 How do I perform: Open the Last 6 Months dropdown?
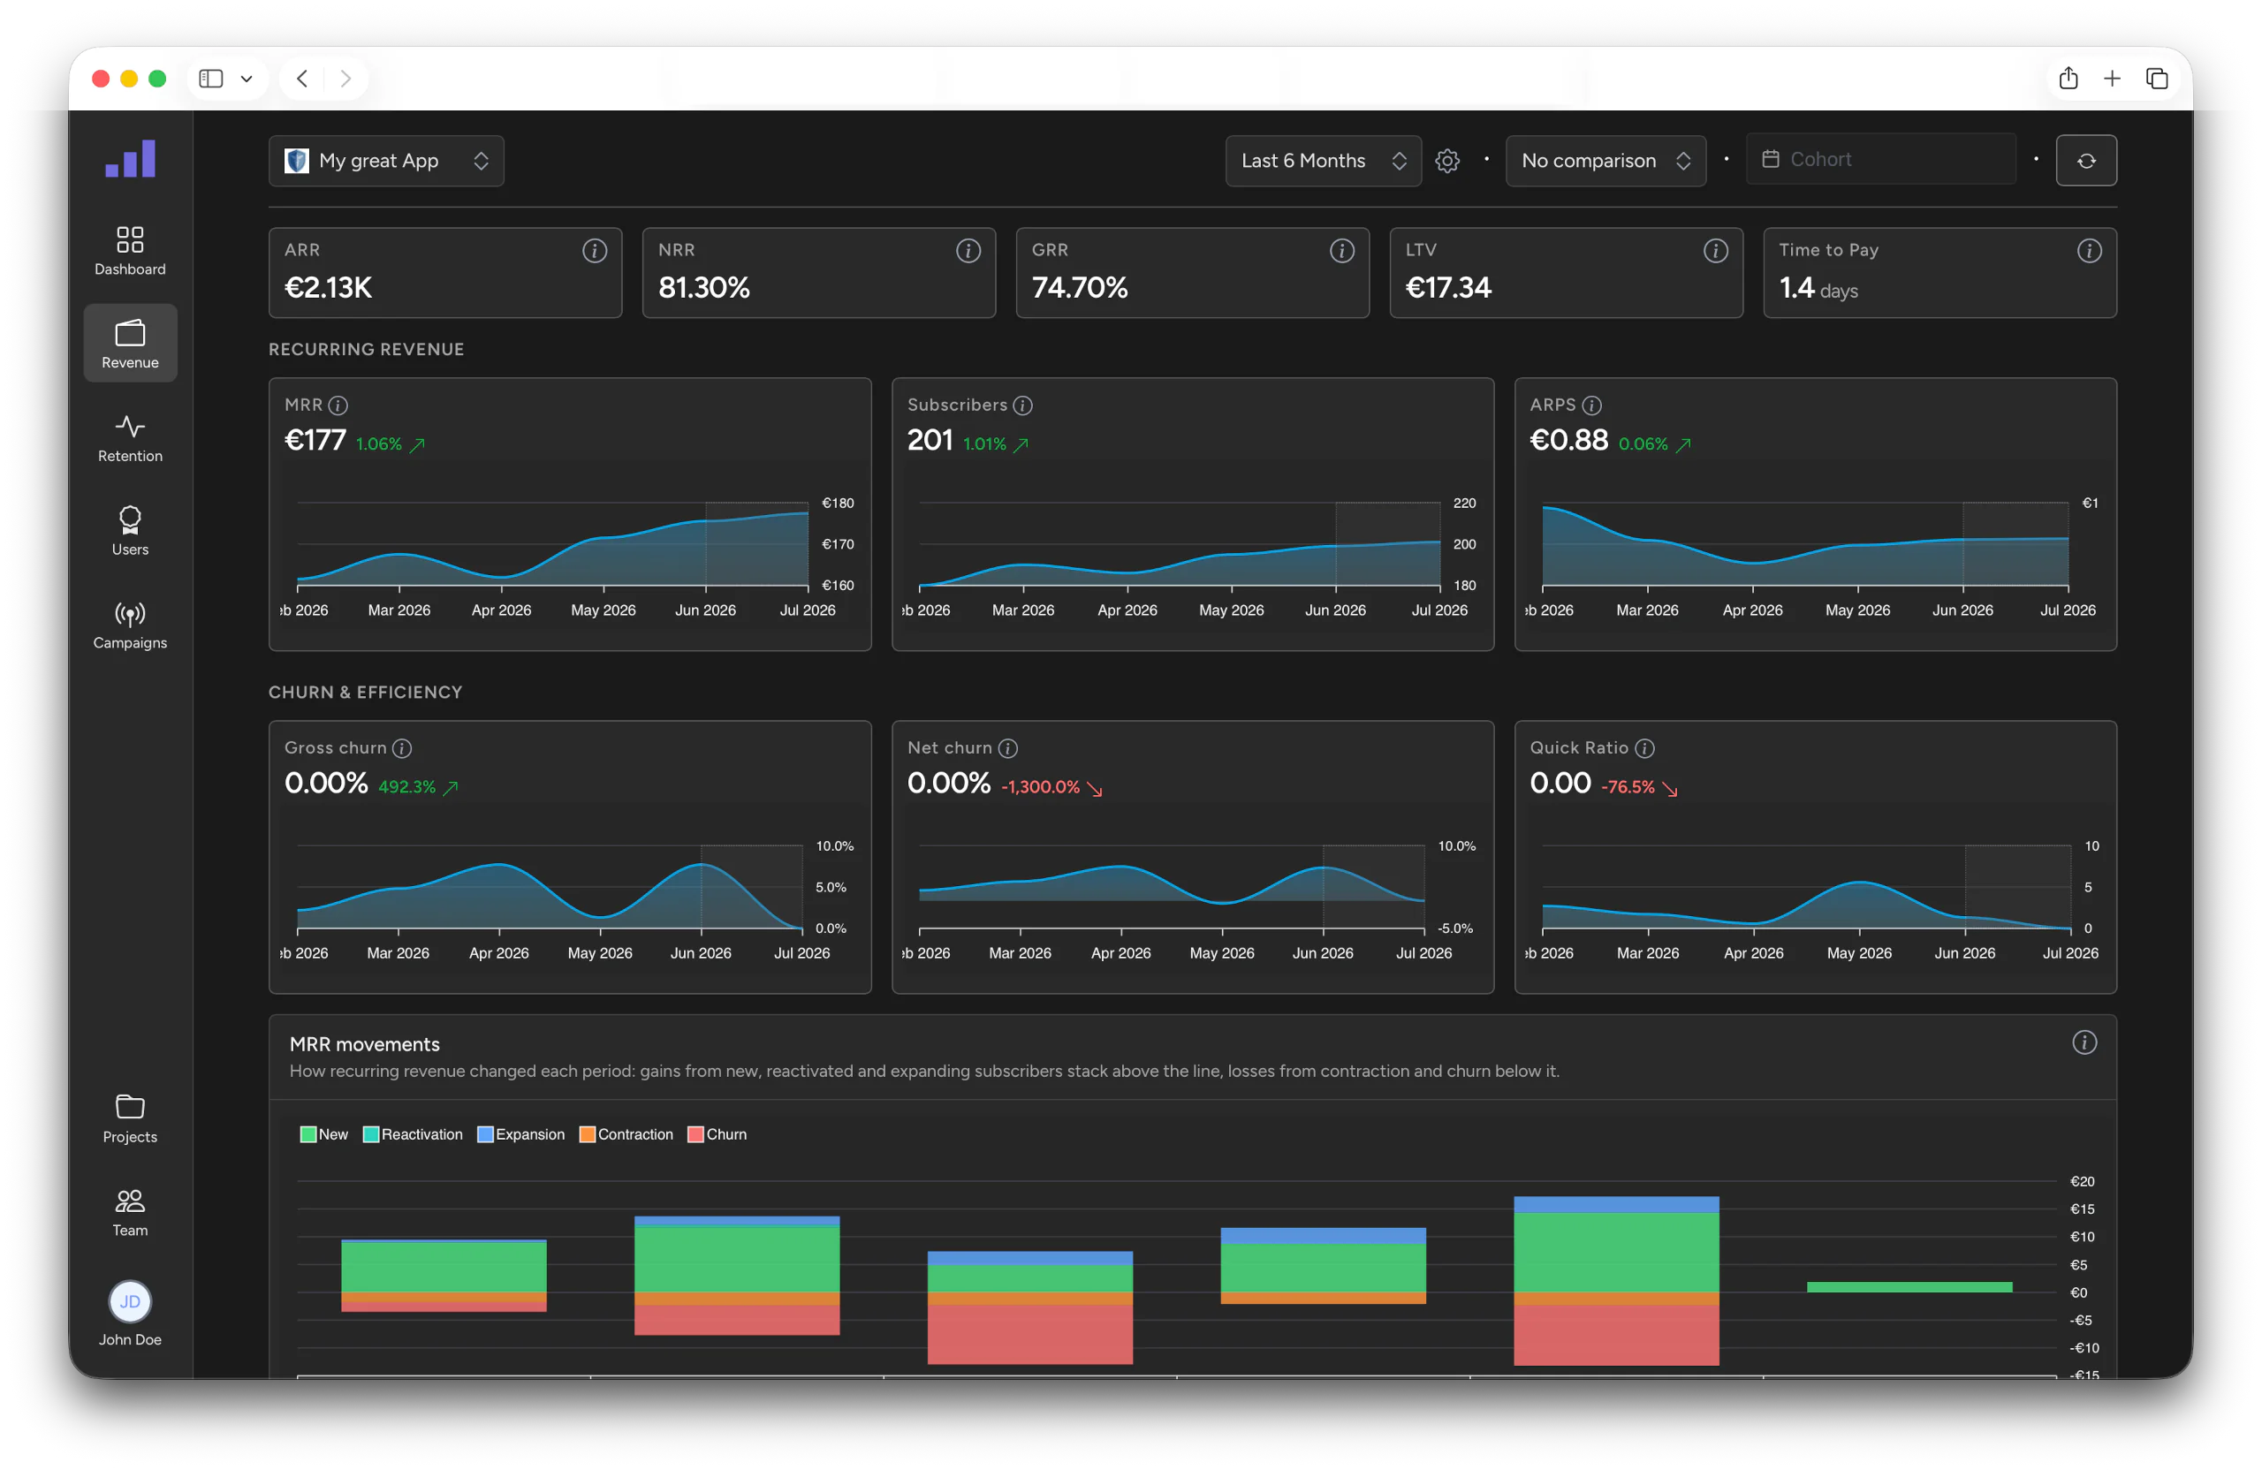pos(1323,161)
